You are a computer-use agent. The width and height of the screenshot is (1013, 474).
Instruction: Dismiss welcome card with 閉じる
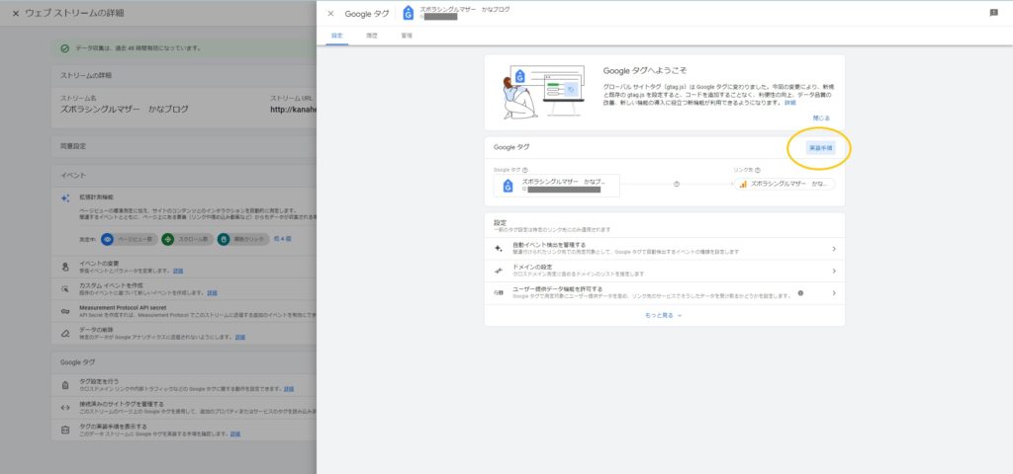821,118
